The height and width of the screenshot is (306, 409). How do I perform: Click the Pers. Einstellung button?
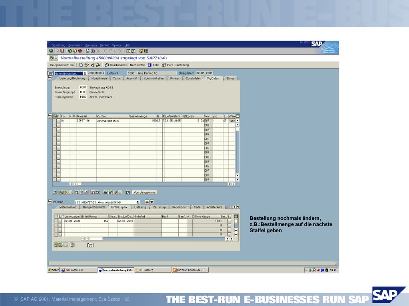(x=175, y=65)
